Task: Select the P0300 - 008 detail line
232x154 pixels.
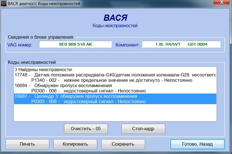Action: click(115, 91)
